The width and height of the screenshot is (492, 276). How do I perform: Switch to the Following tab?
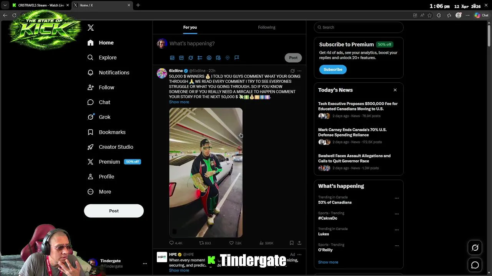click(266, 27)
